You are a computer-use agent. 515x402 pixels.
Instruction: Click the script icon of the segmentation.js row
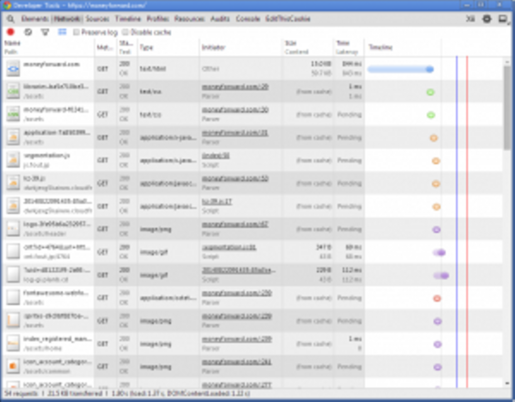tap(13, 160)
